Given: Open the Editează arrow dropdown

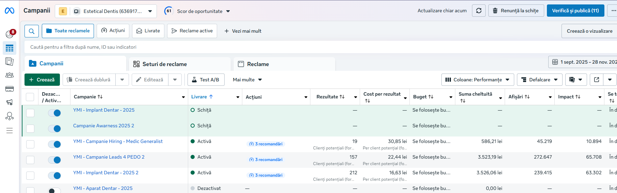Looking at the screenshot, I should click(175, 80).
